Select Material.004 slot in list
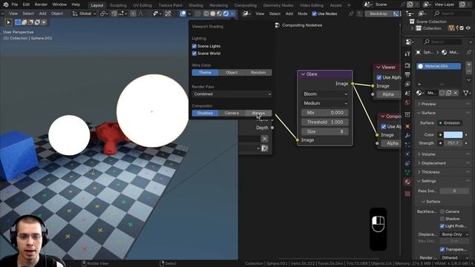This screenshot has width=475, height=267. 439,66
